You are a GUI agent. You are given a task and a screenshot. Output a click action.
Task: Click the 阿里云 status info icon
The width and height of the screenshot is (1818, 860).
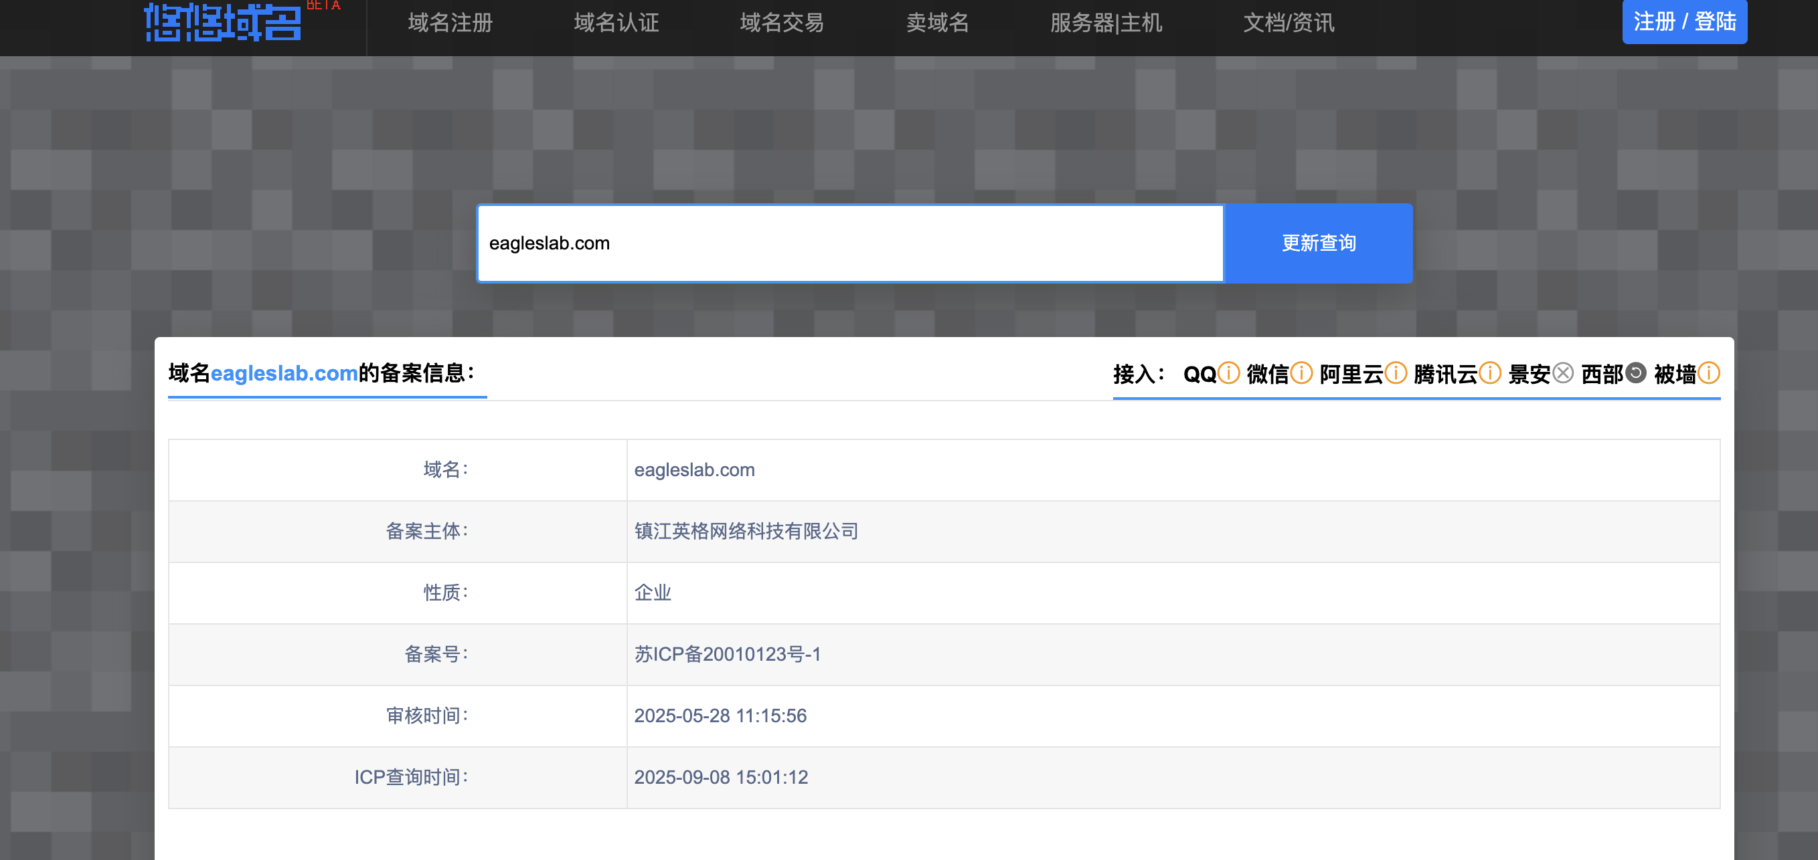pos(1395,373)
